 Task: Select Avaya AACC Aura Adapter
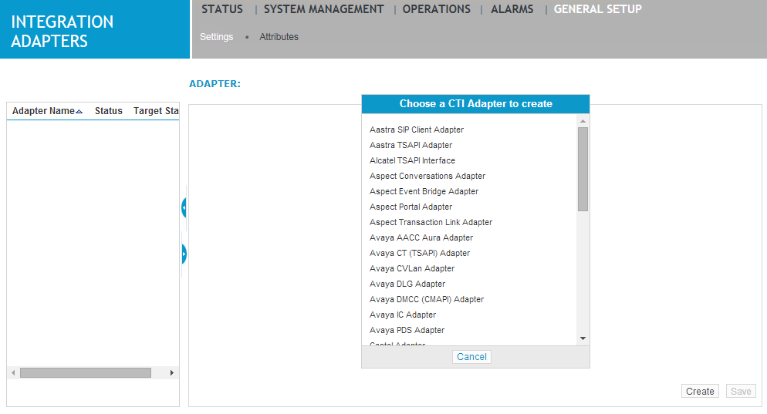point(421,237)
